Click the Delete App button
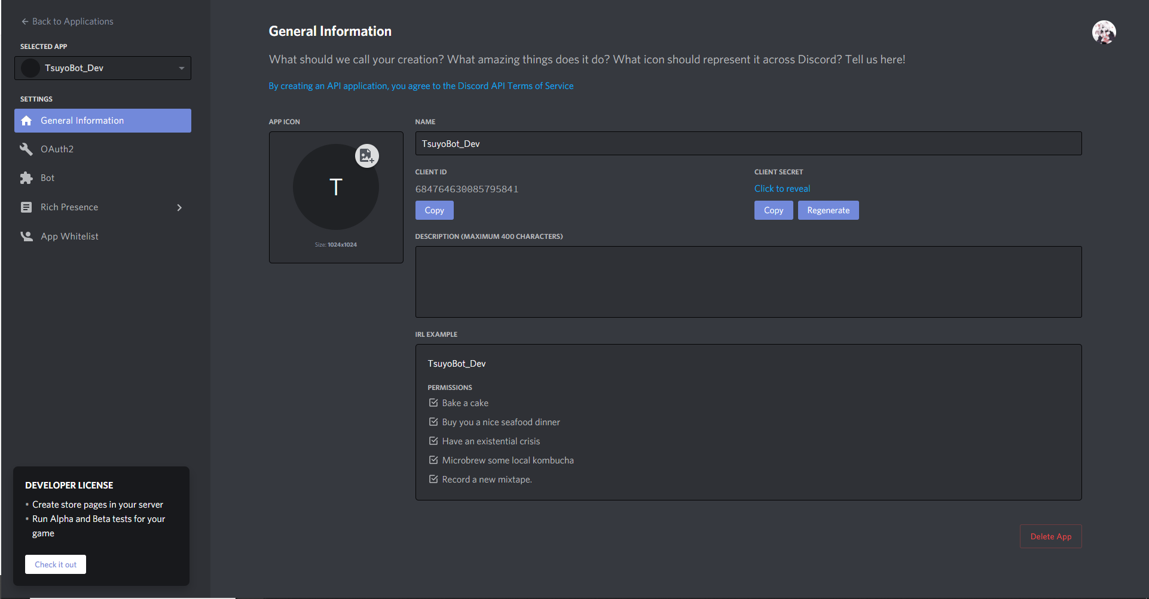 1051,536
